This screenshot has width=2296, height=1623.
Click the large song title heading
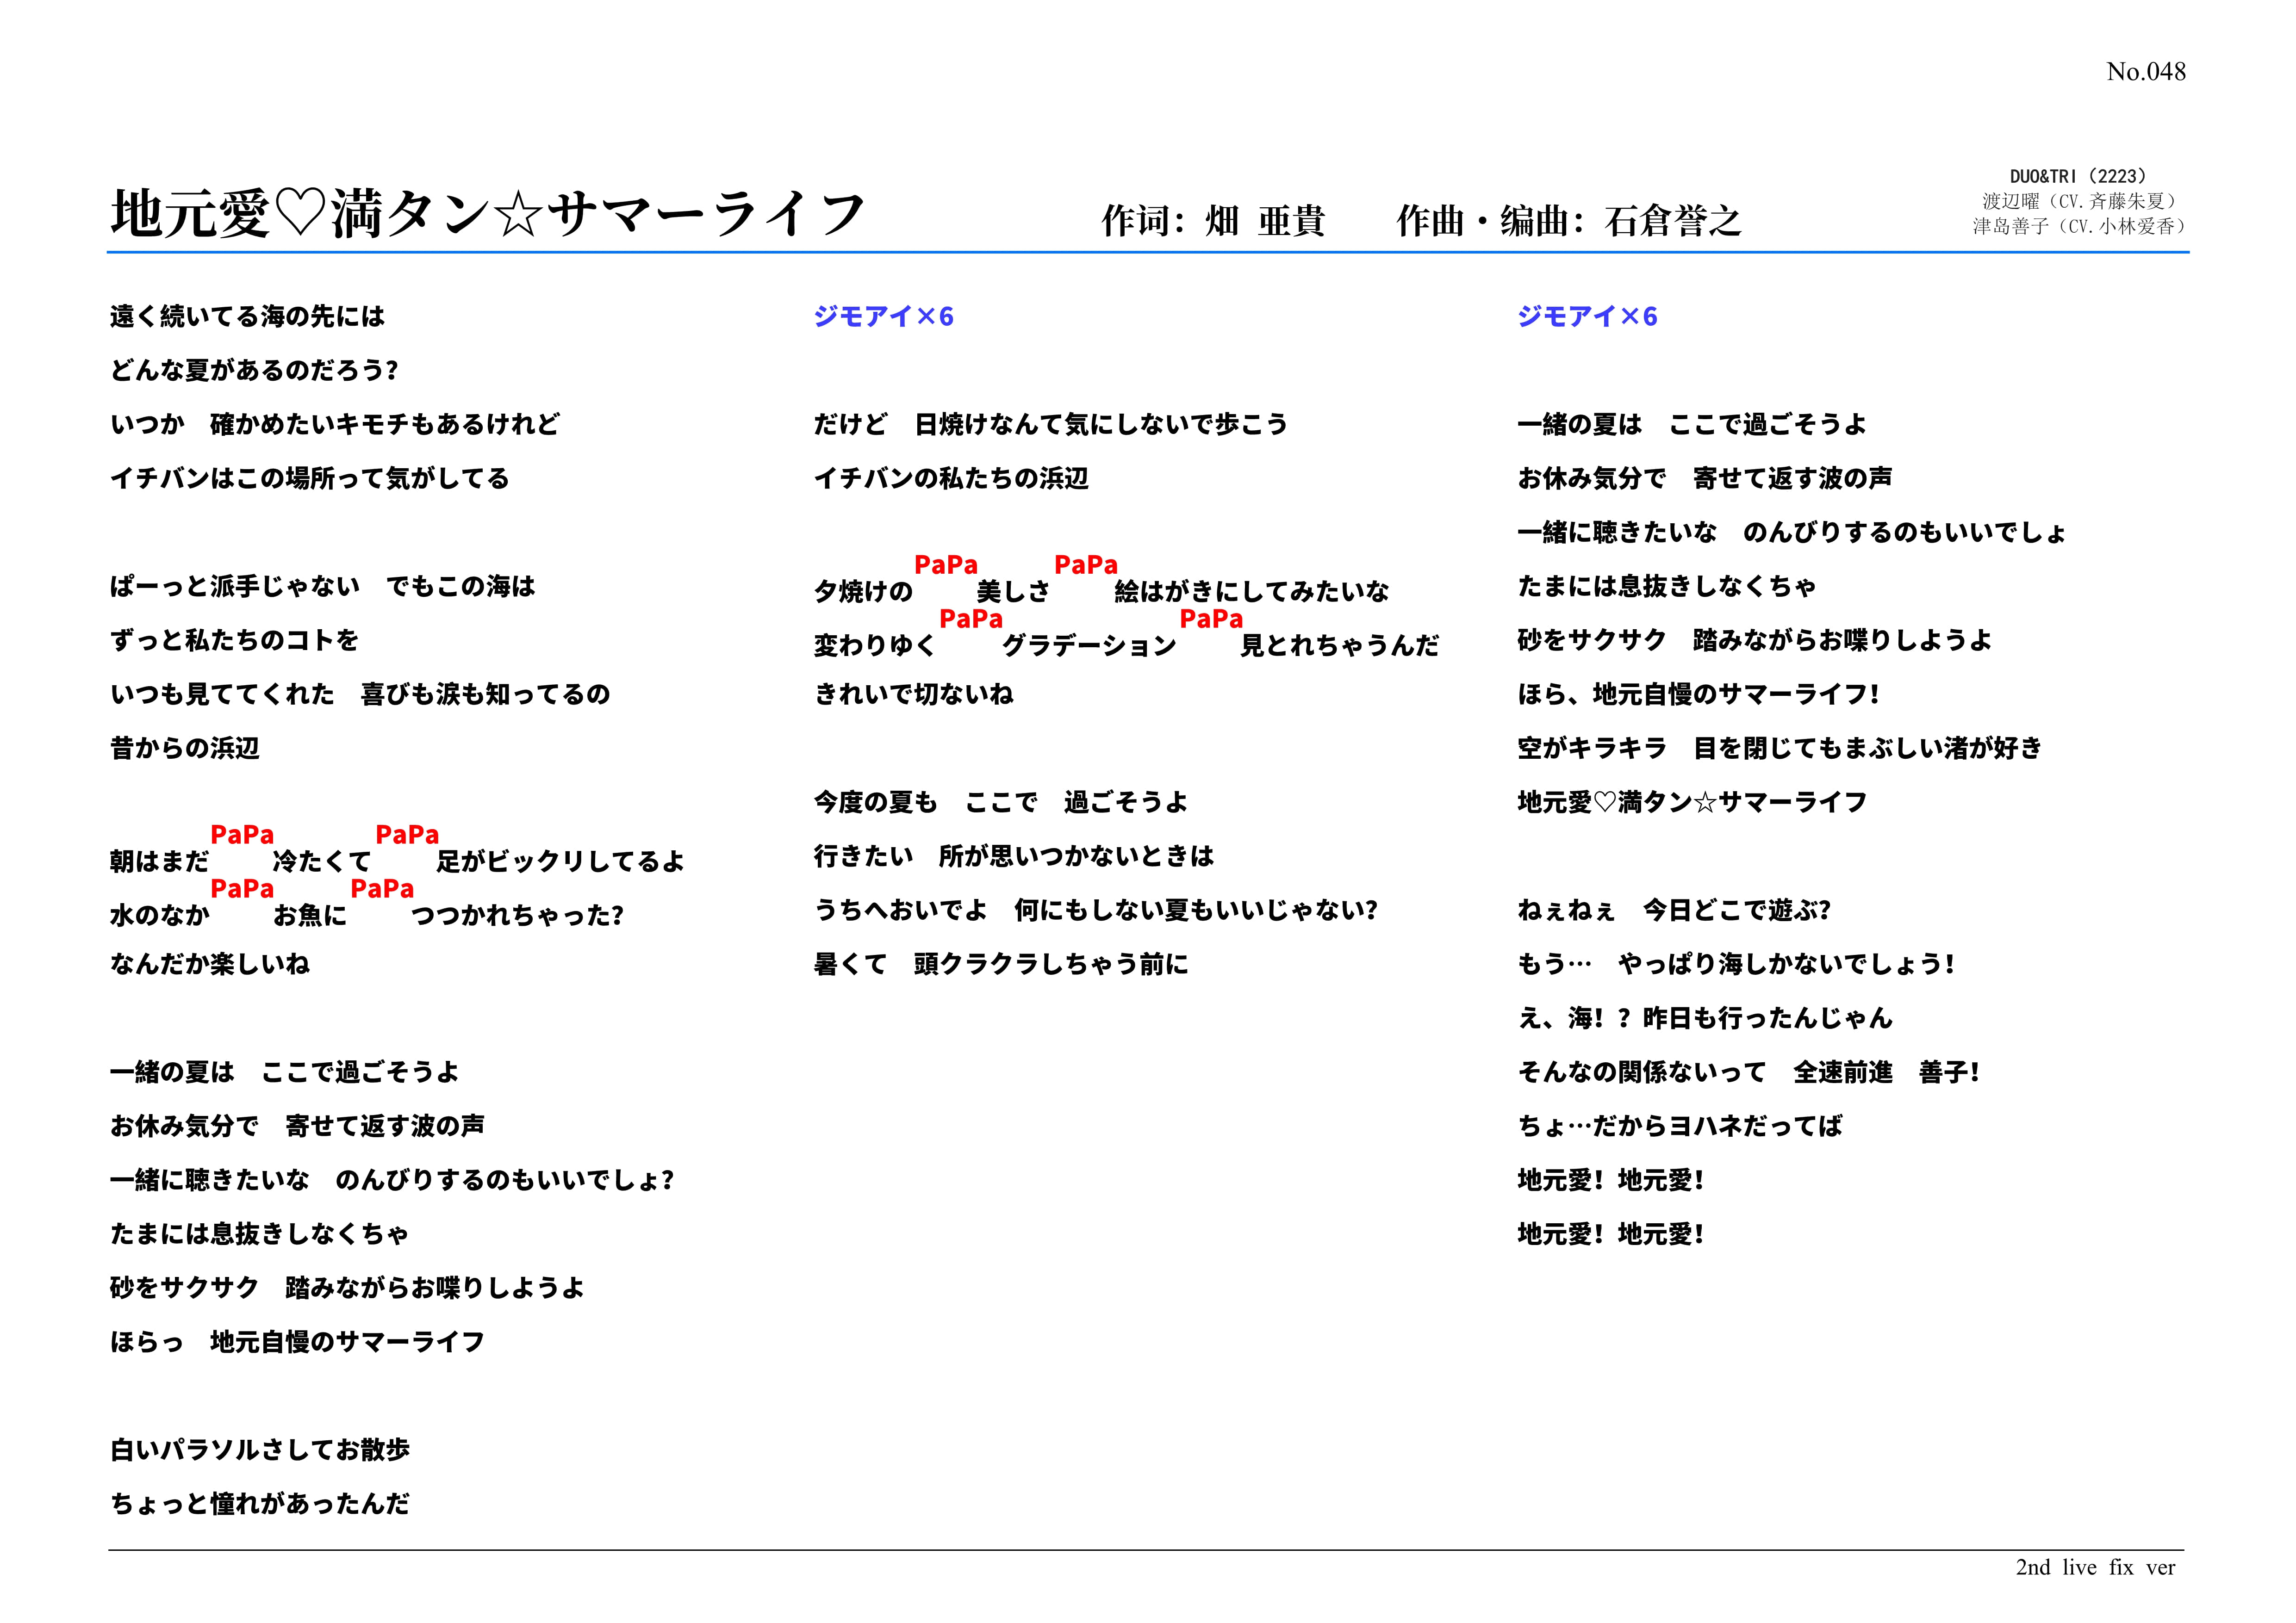coord(487,215)
